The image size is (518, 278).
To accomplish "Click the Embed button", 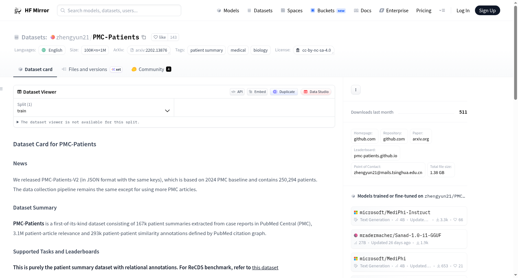I will point(257,92).
